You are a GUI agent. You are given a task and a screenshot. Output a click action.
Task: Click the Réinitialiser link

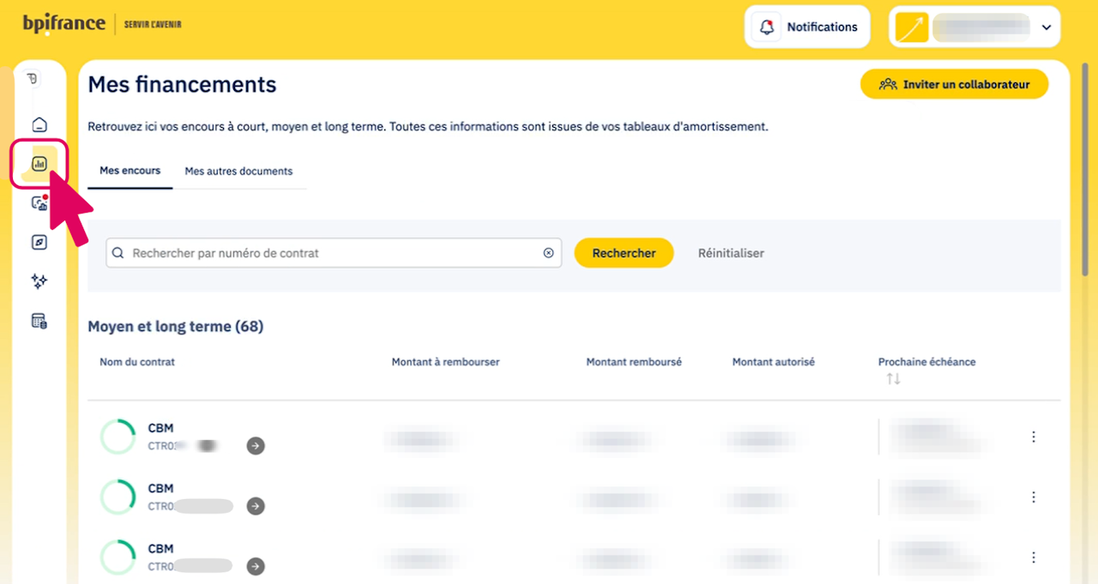(x=731, y=253)
